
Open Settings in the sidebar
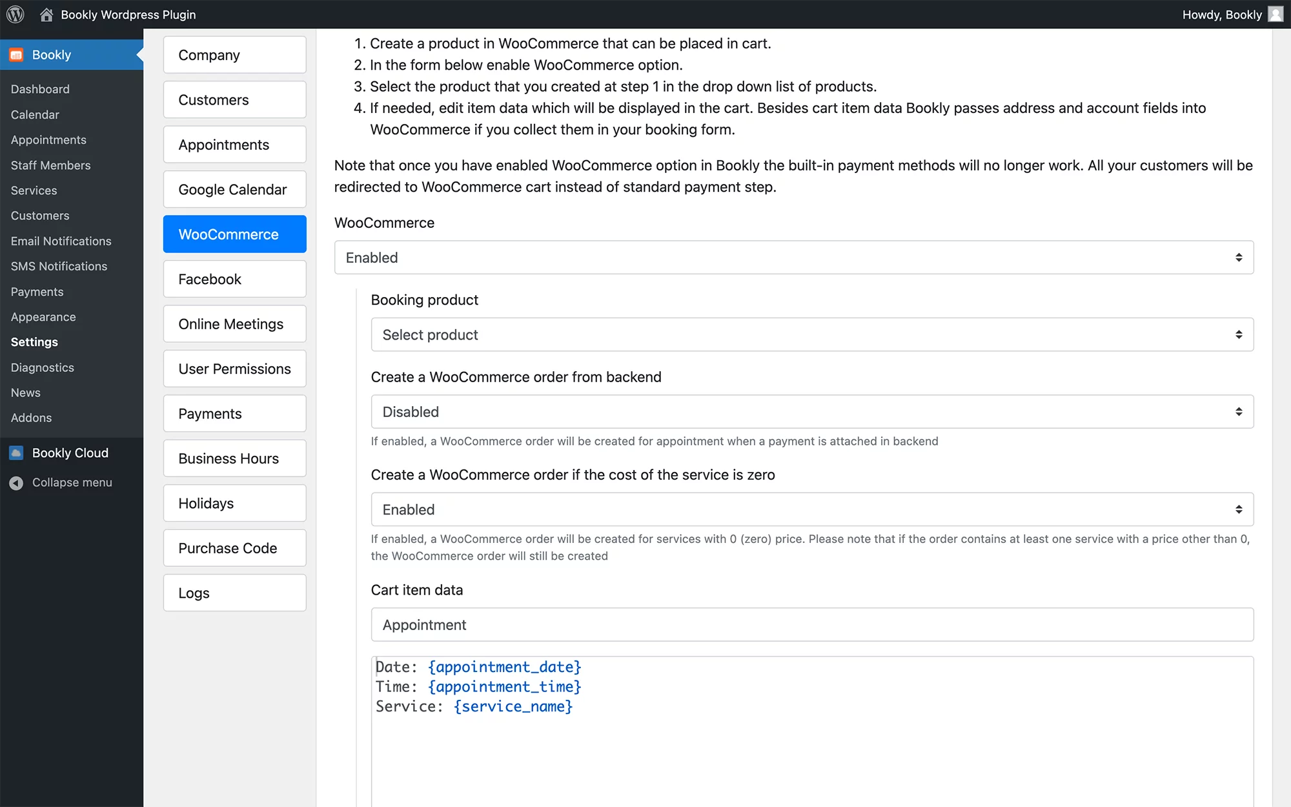tap(34, 342)
